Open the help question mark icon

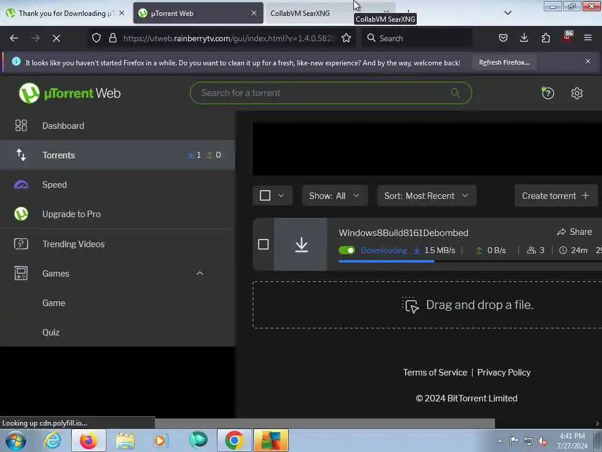point(548,93)
